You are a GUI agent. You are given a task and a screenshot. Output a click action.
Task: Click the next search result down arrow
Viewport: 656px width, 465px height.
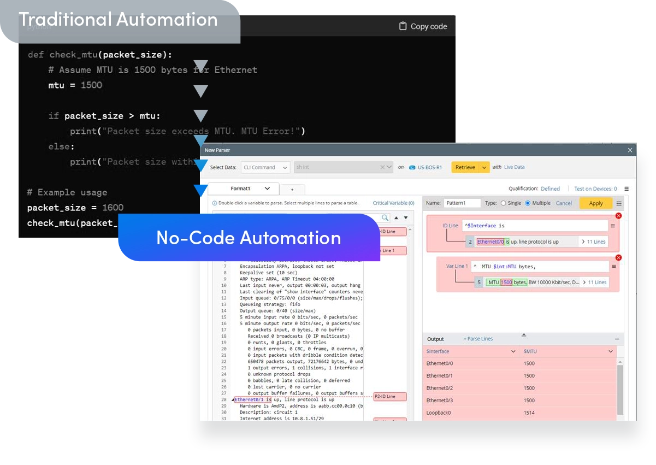pyautogui.click(x=405, y=217)
